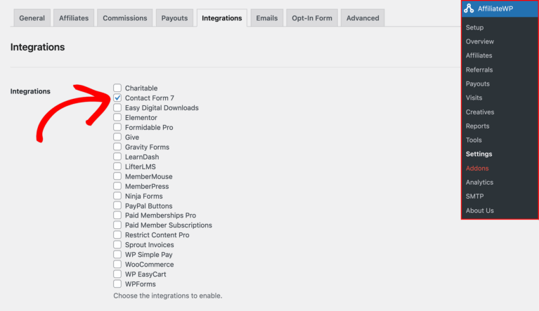Viewport: 539px width, 311px height.
Task: Open the Visits sidebar page
Action: tap(474, 98)
